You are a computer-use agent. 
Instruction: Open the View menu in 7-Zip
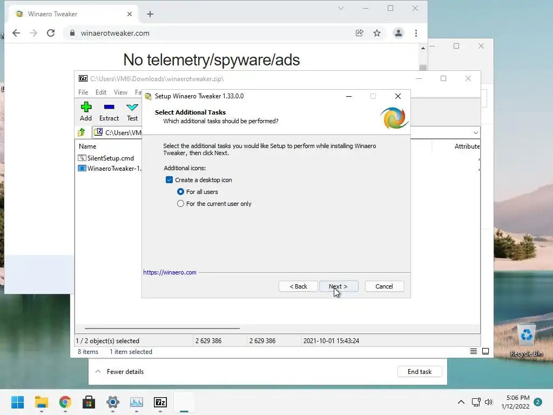120,92
